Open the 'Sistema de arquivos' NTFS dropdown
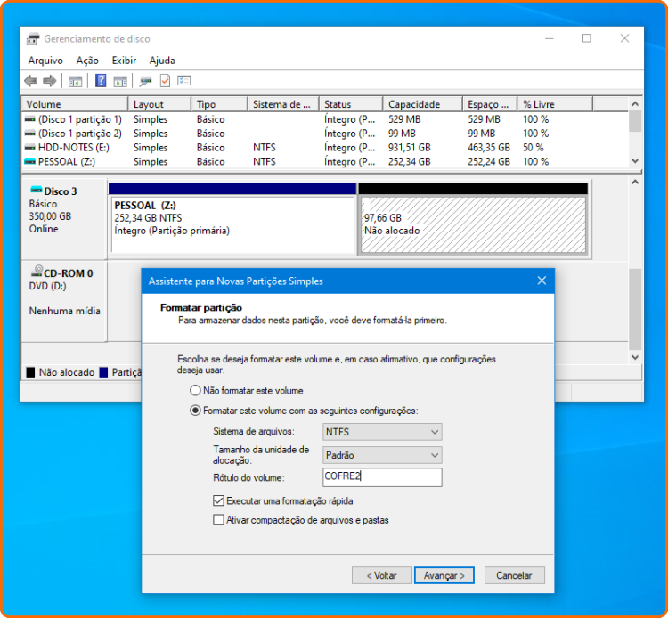Screen dimensions: 668x618 coord(382,432)
